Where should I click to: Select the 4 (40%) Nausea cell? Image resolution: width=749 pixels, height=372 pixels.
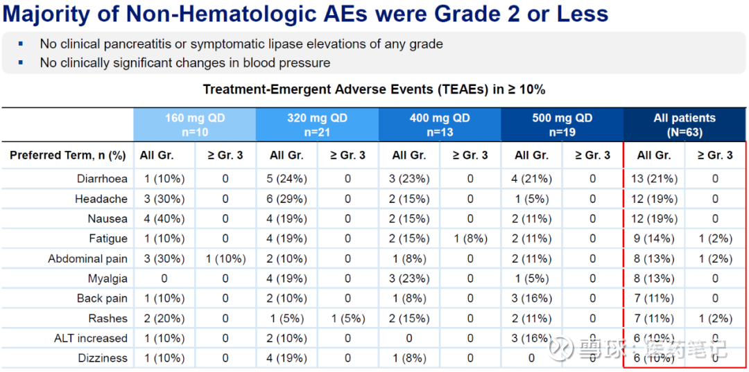click(164, 219)
